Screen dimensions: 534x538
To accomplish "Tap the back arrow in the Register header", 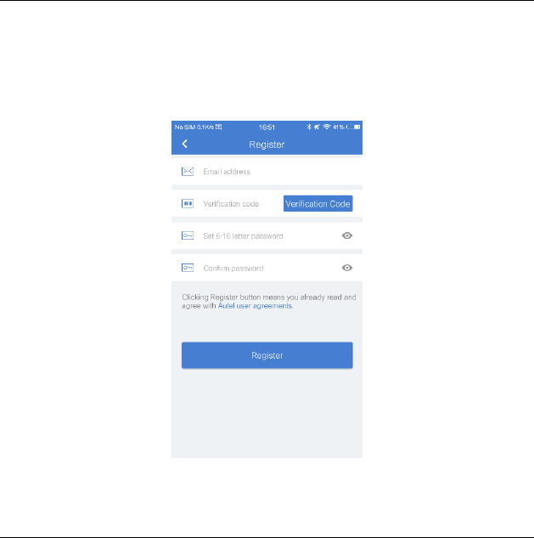I will [x=185, y=144].
